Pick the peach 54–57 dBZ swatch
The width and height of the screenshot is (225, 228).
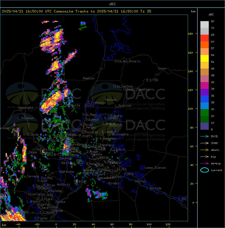(x=204, y=52)
